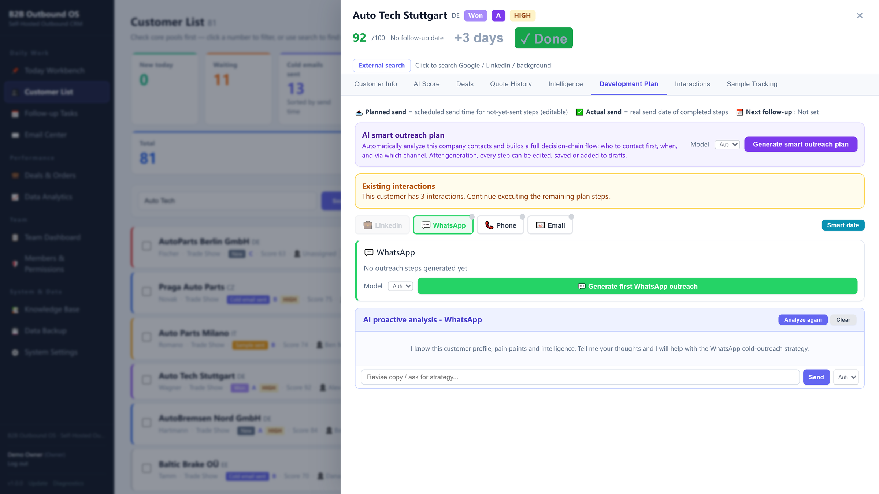The height and width of the screenshot is (494, 879).
Task: Clear the AI proactive analysis
Action: (843, 319)
